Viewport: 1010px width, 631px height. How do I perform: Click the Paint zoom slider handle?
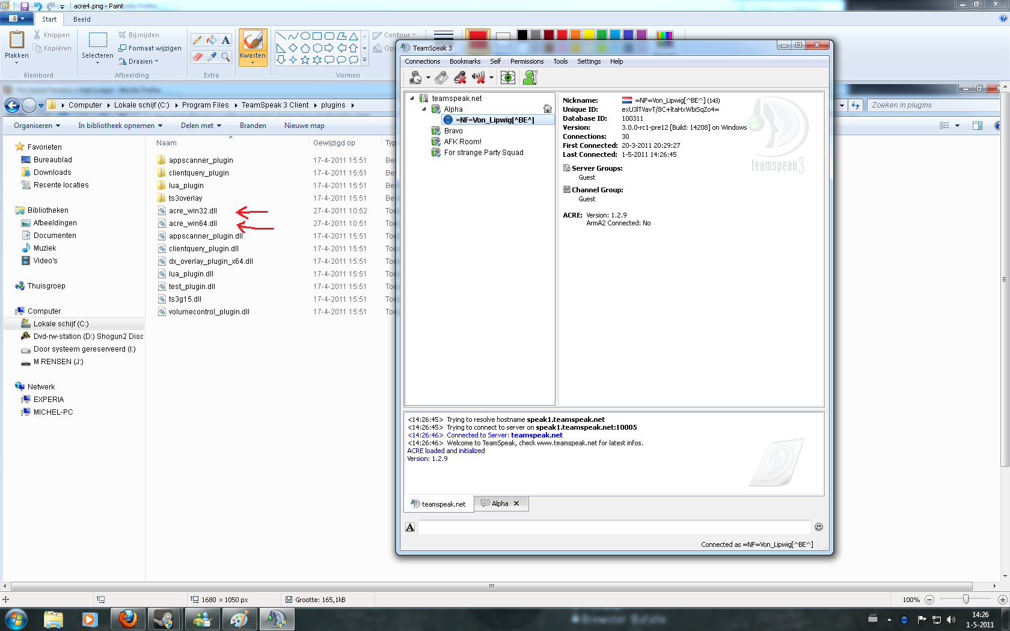[966, 599]
